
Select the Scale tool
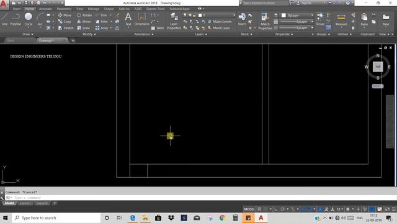click(83, 28)
